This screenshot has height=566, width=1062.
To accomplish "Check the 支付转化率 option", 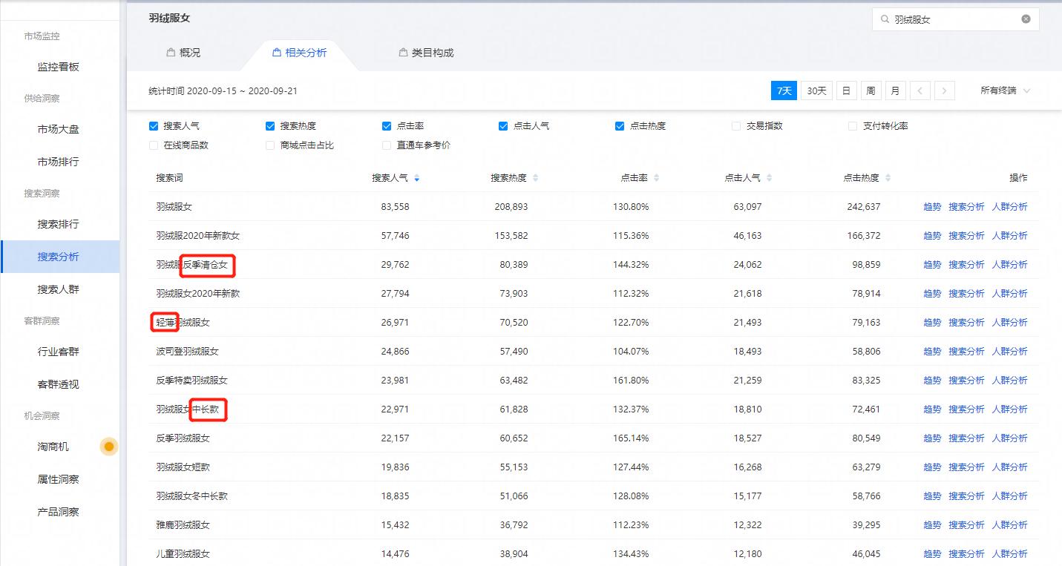I will pyautogui.click(x=852, y=125).
